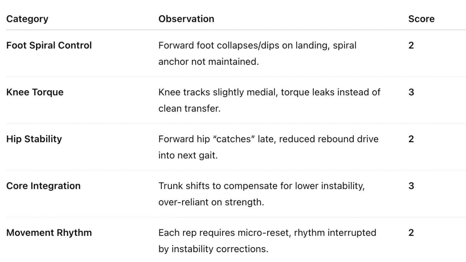Click the score 3 for Core Integration
The height and width of the screenshot is (262, 466).
pyautogui.click(x=411, y=186)
